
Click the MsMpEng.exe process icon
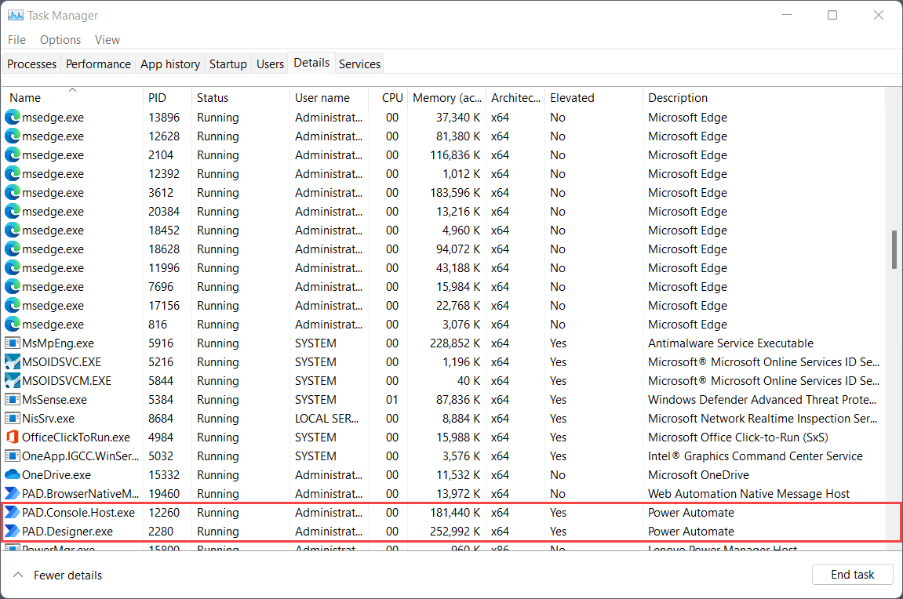[x=13, y=343]
